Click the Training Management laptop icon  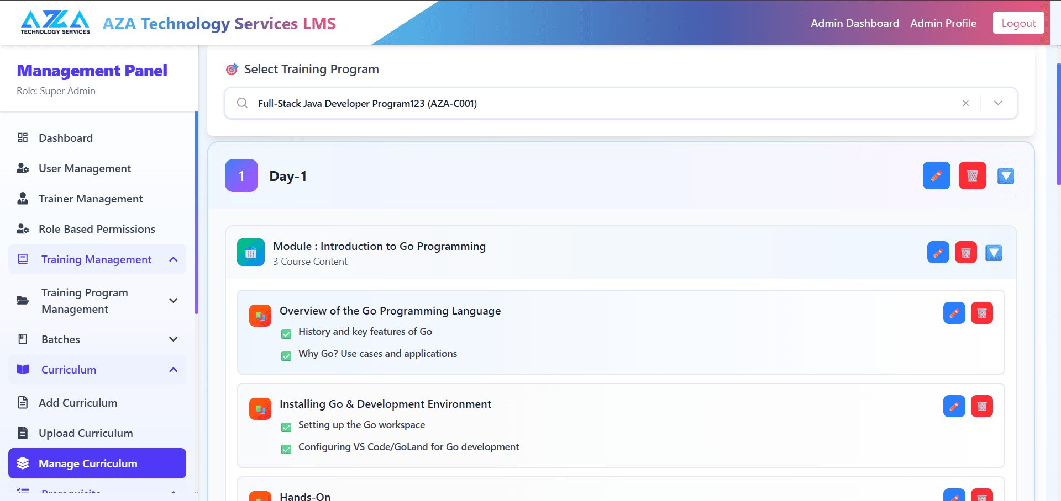pos(23,259)
